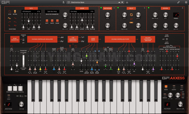189x114 pixels.
Task: Click the VCF Freq green slider
Action: click(106, 66)
